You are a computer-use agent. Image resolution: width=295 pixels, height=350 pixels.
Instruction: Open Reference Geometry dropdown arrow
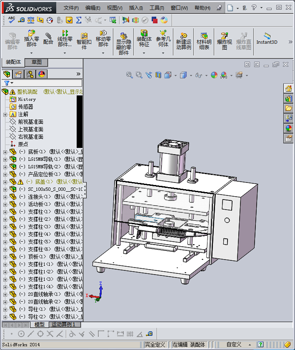163,53
